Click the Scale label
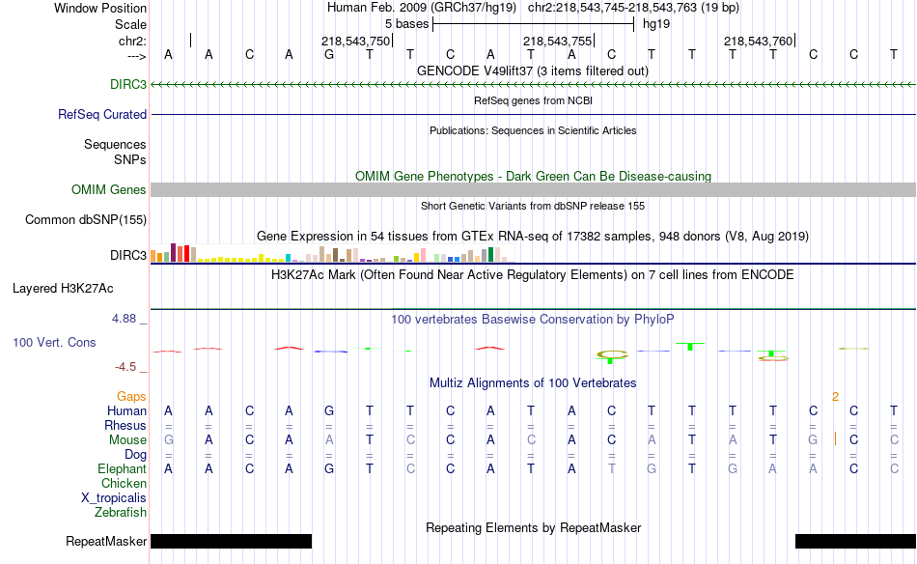 130,24
